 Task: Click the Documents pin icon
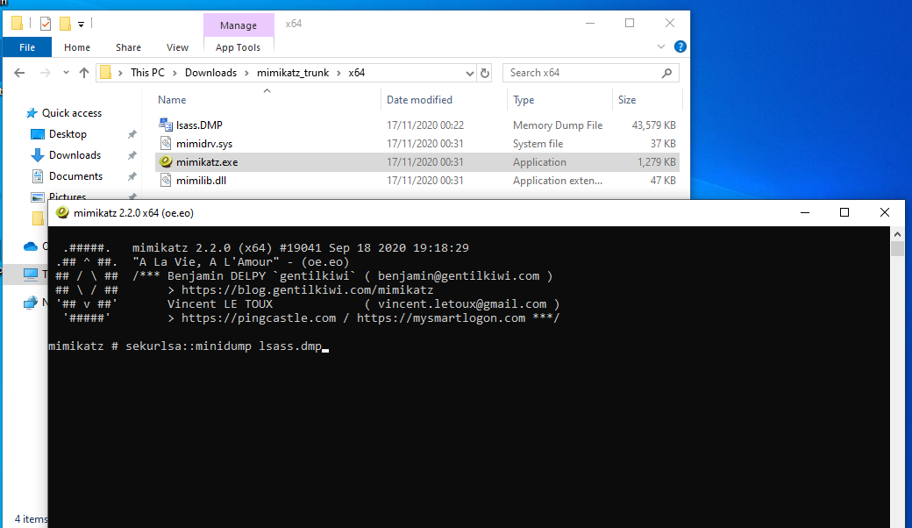pos(132,176)
